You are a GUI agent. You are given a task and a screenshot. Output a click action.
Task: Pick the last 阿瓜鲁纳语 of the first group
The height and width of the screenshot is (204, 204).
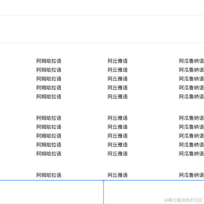click(x=191, y=97)
